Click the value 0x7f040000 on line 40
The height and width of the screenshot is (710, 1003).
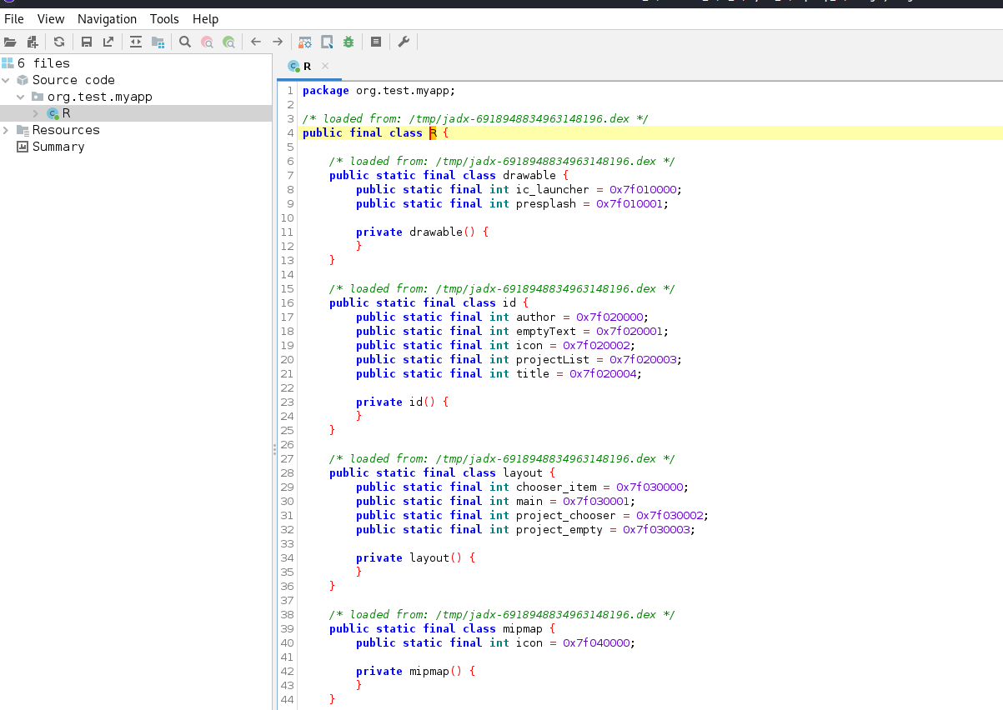pos(596,642)
